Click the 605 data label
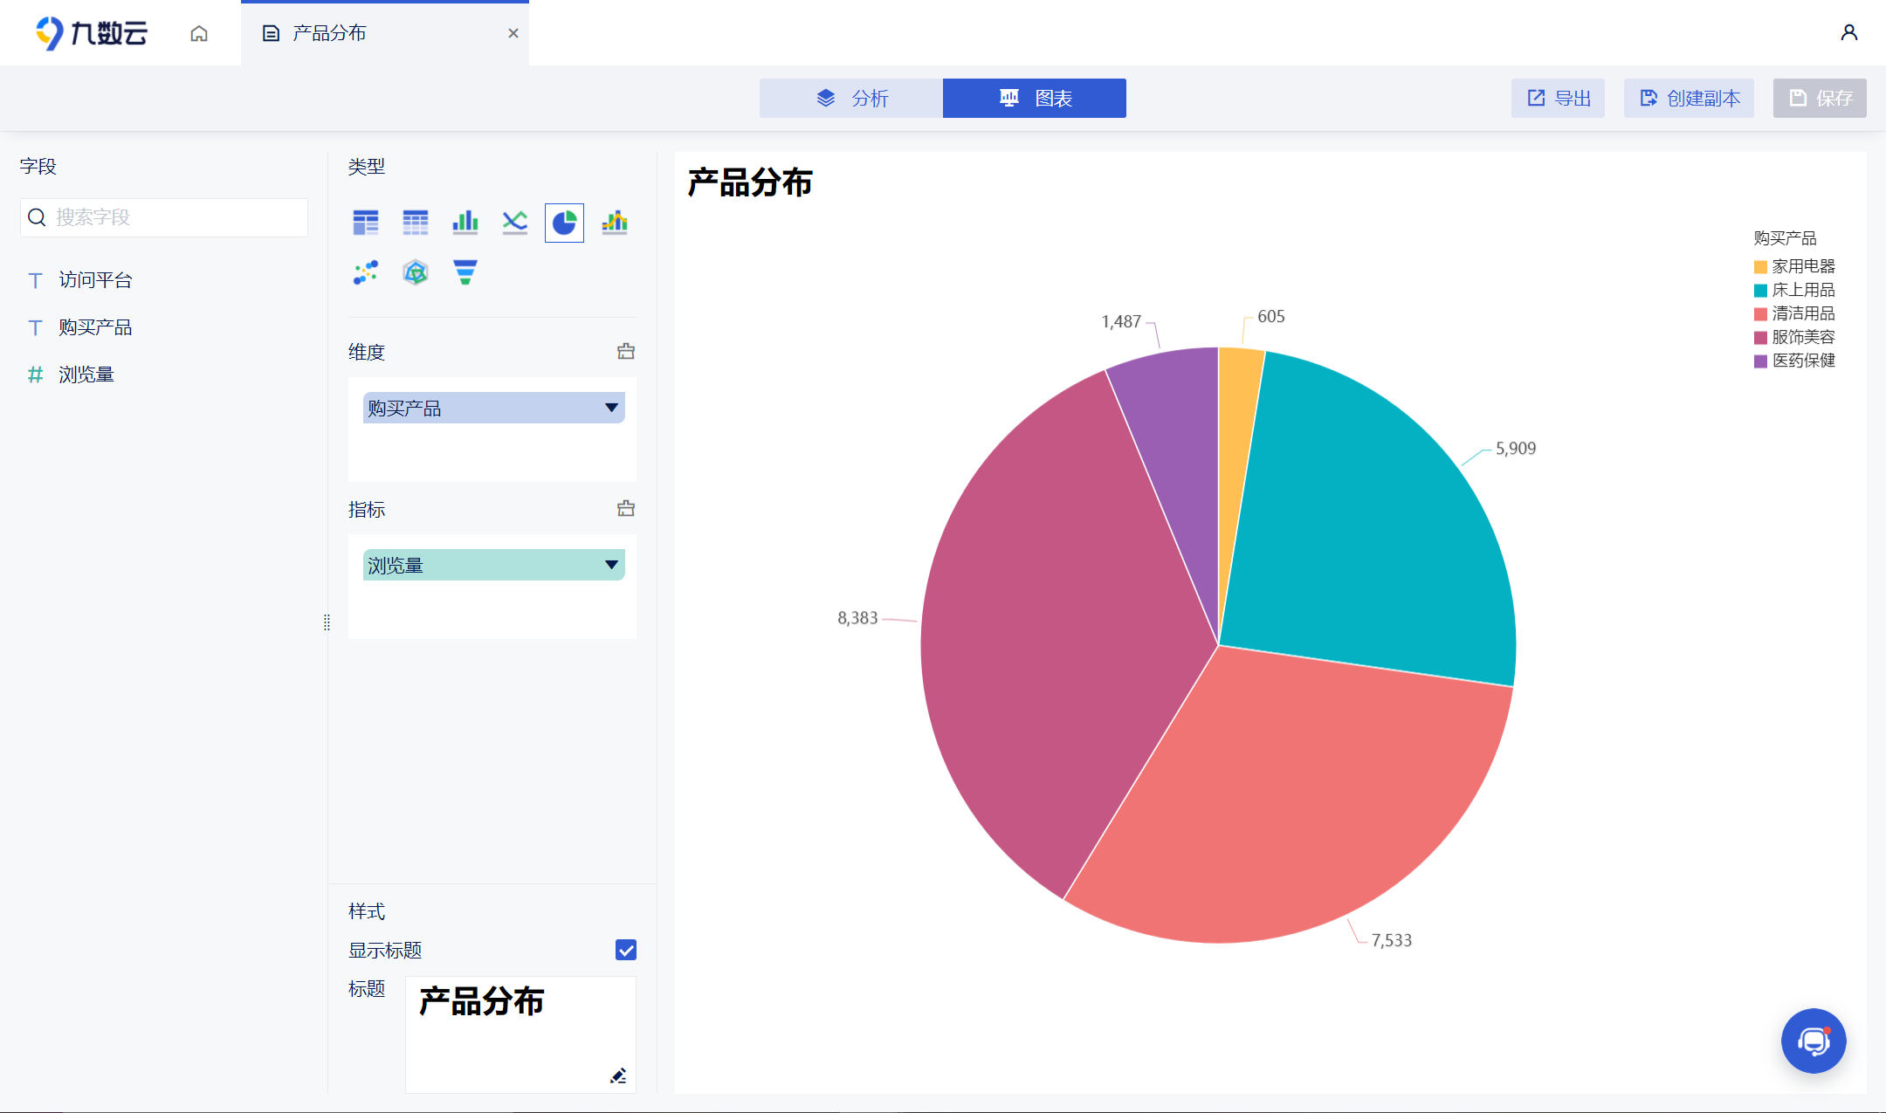The width and height of the screenshot is (1886, 1113). point(1271,317)
